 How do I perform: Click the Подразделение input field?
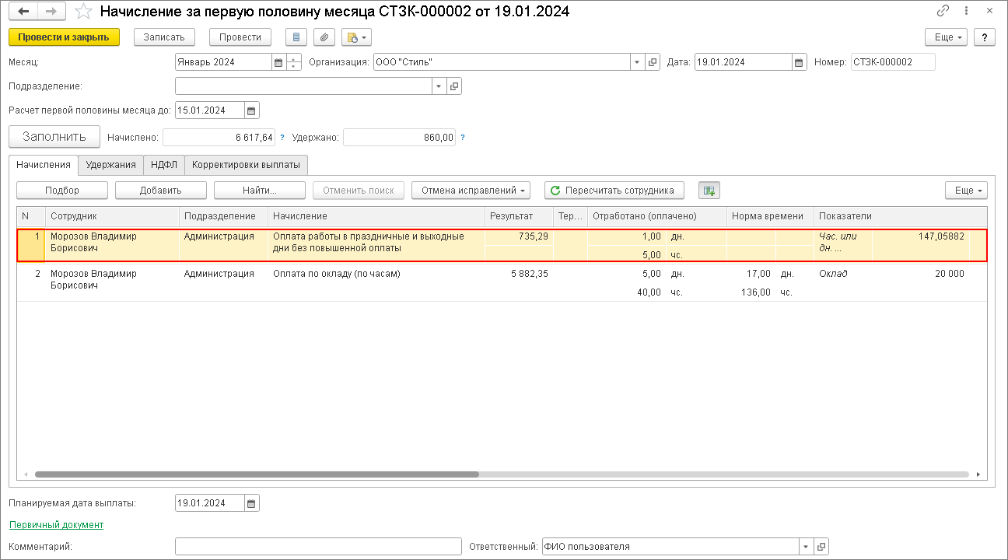click(x=303, y=86)
